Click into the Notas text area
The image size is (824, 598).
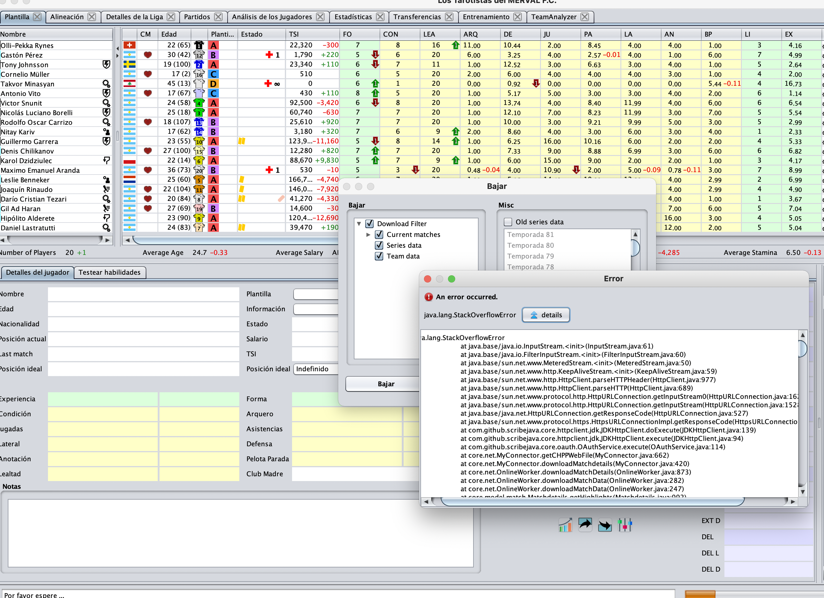point(240,533)
